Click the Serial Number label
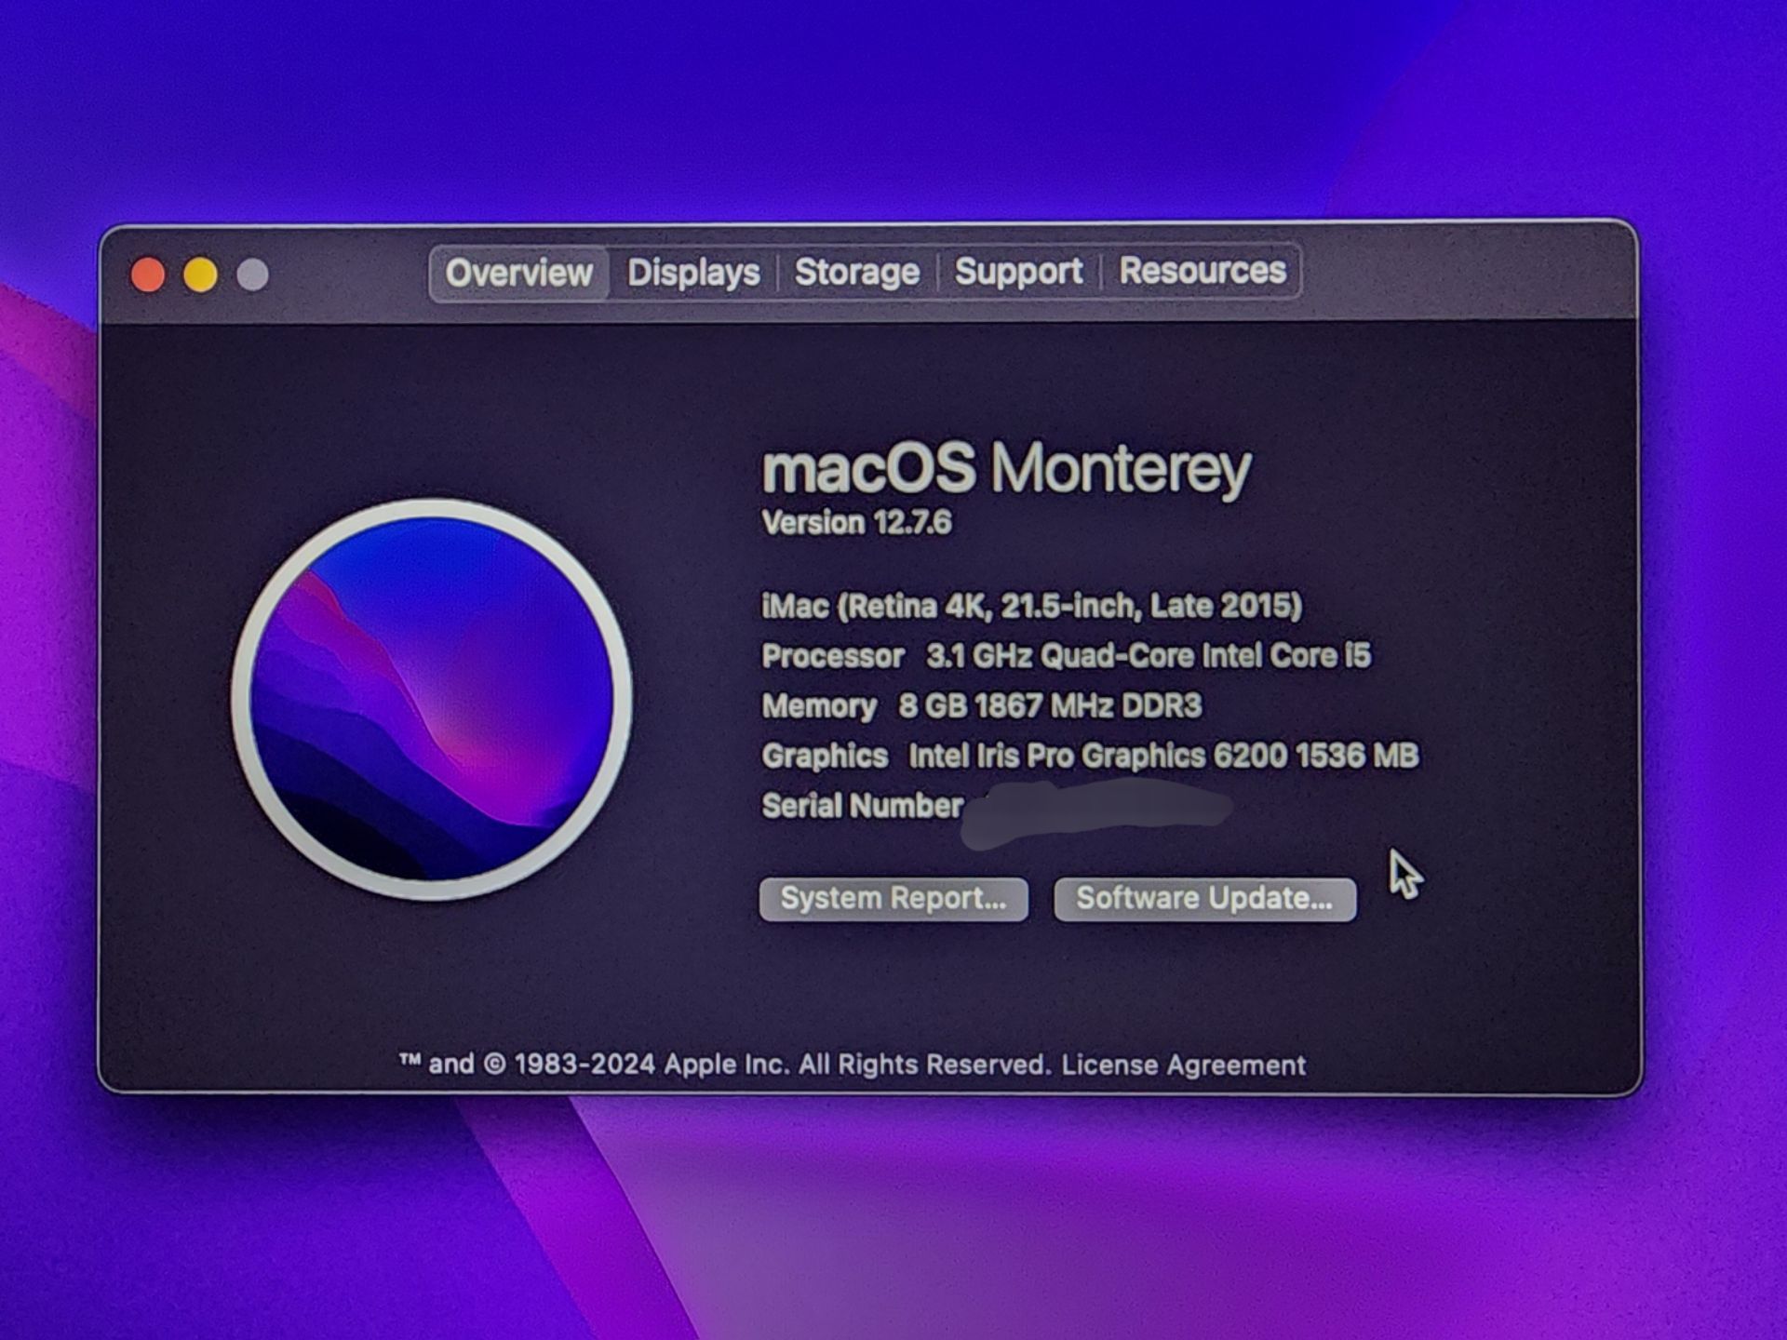Screen dimensions: 1787x1340 point(862,806)
